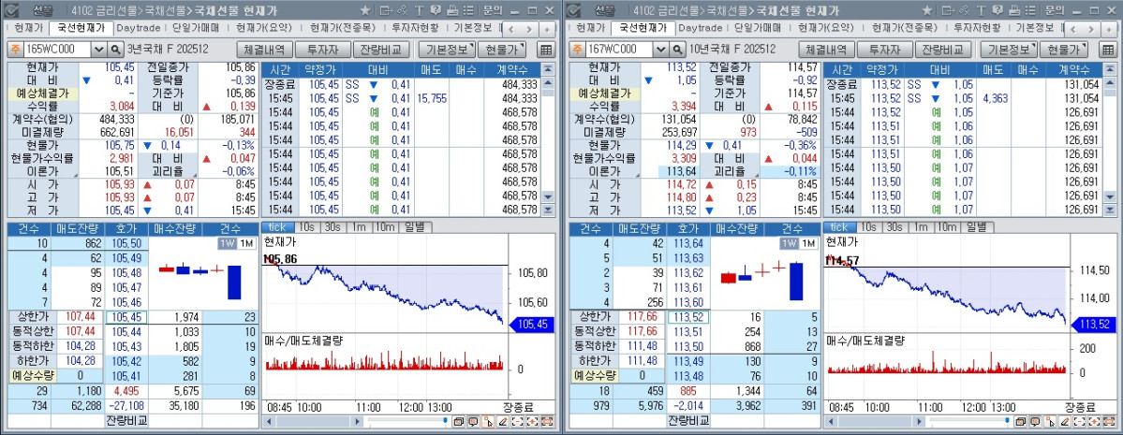Image resolution: width=1123 pixels, height=435 pixels.
Task: Click the right tab-scroll arrow in 3년국채 window
Action: [x=530, y=29]
